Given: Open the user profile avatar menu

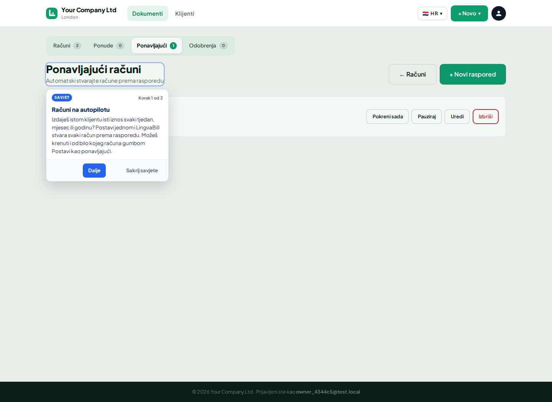Looking at the screenshot, I should 498,13.
